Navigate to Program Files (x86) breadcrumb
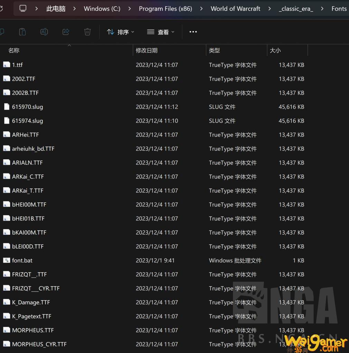Screen dimensions: 349x353 [x=166, y=9]
